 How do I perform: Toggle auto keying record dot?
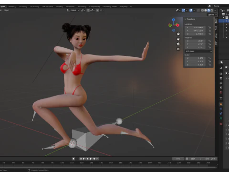(x=73, y=159)
